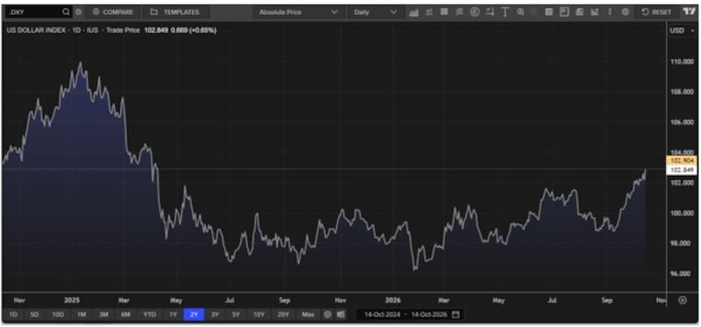Open the calendar date picker icon
Screen dimensions: 701x327
(x=456, y=315)
